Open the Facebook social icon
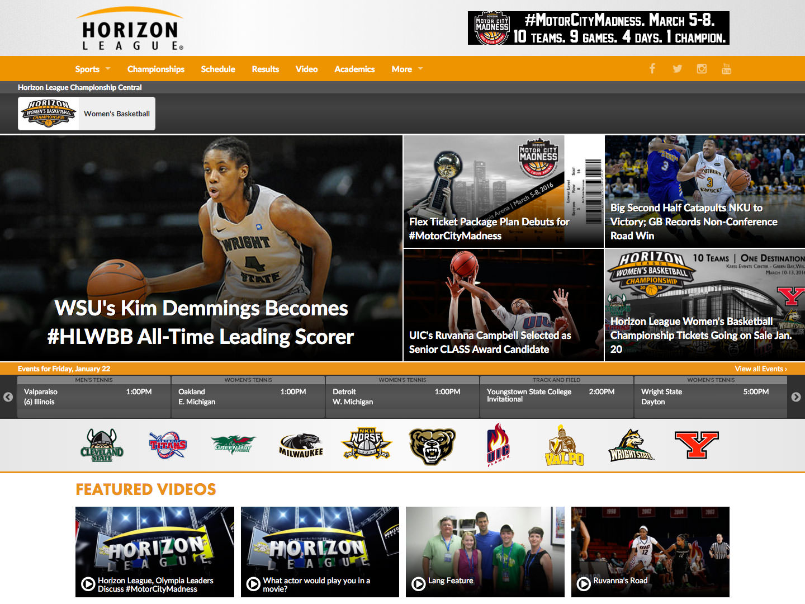The image size is (805, 604). (652, 69)
